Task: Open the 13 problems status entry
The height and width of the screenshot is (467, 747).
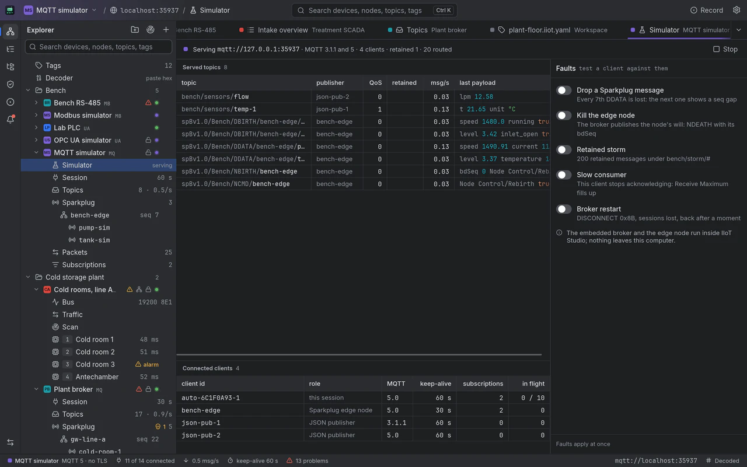Action: coord(307,461)
